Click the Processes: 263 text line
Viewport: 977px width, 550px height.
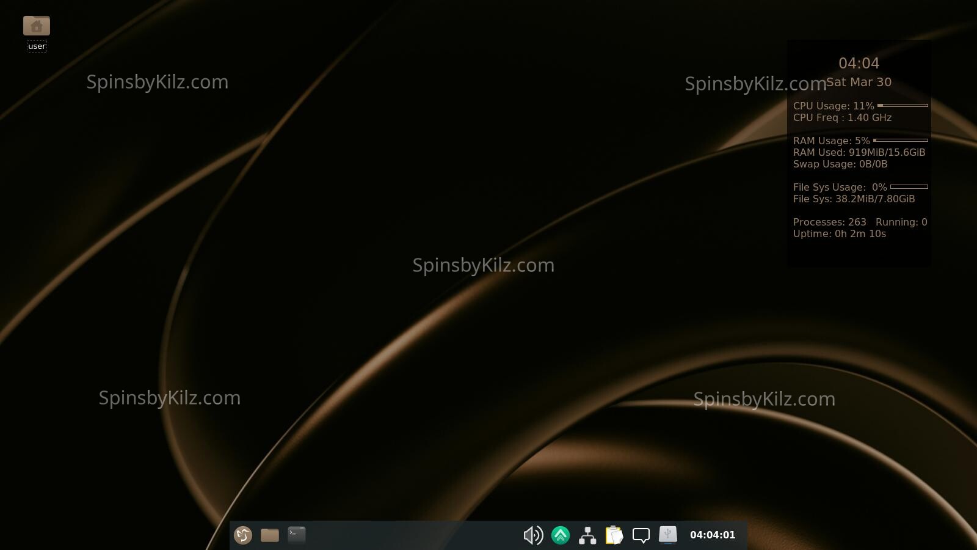pos(830,222)
